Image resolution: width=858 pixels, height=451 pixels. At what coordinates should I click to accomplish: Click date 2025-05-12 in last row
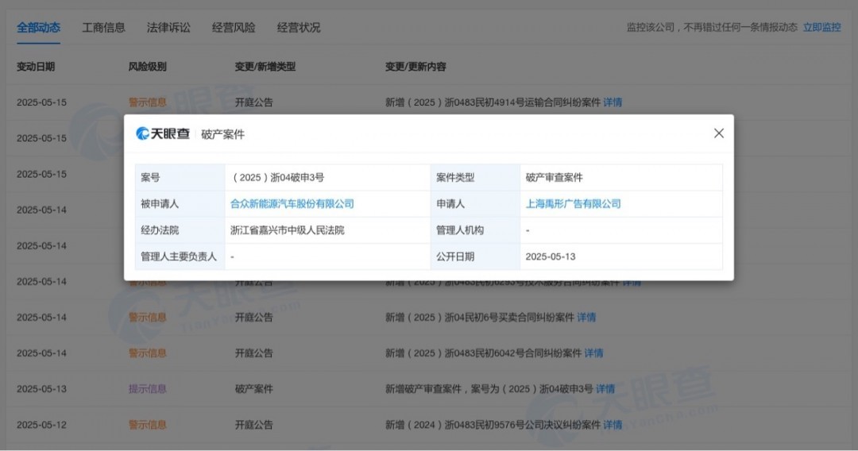[41, 425]
